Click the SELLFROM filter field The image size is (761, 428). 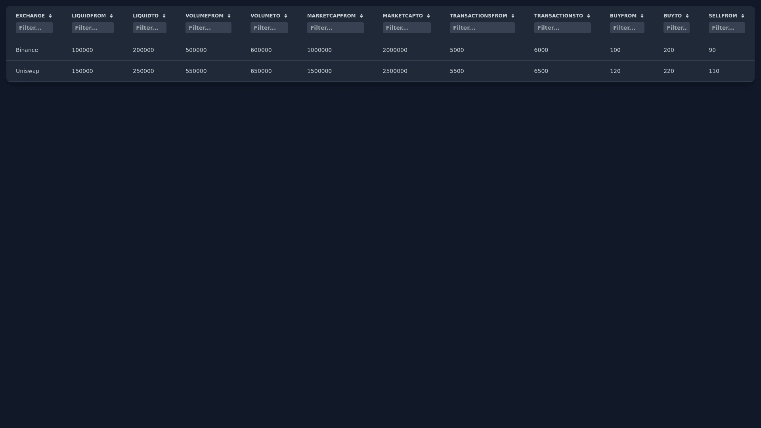coord(727,28)
